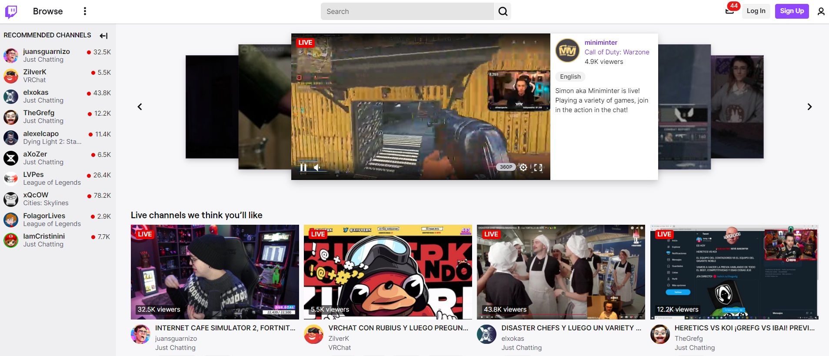This screenshot has height=356, width=829.
Task: Open Internet Cafe Simulator 2 stream thumbnail
Action: (x=215, y=272)
